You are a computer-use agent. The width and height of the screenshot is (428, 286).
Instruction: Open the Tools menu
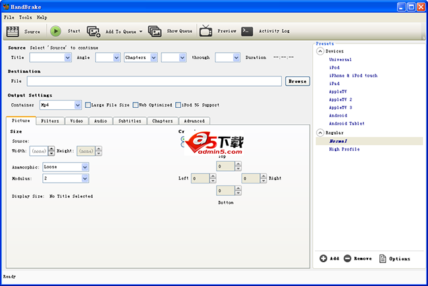click(25, 17)
